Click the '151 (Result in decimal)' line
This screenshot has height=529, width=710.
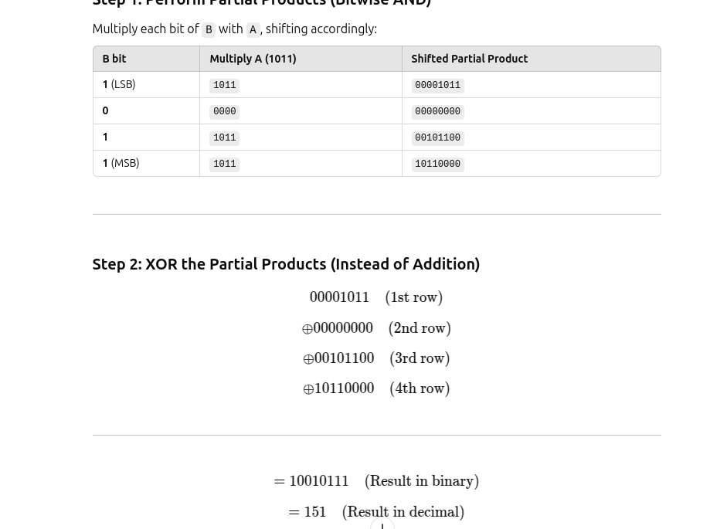click(376, 512)
